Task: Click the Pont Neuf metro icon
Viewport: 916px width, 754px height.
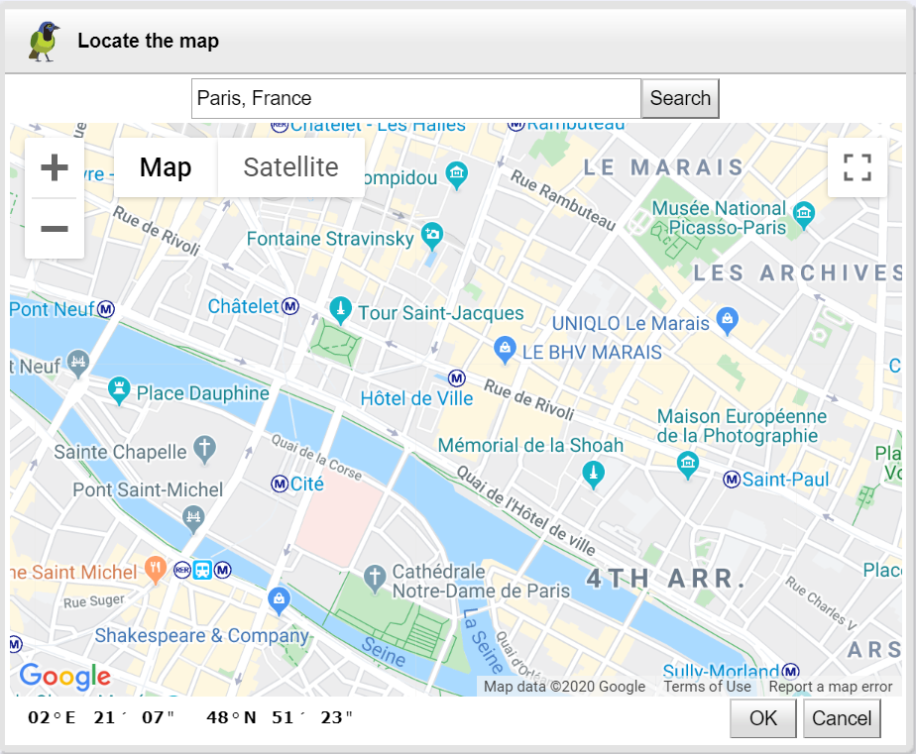Action: tap(106, 309)
